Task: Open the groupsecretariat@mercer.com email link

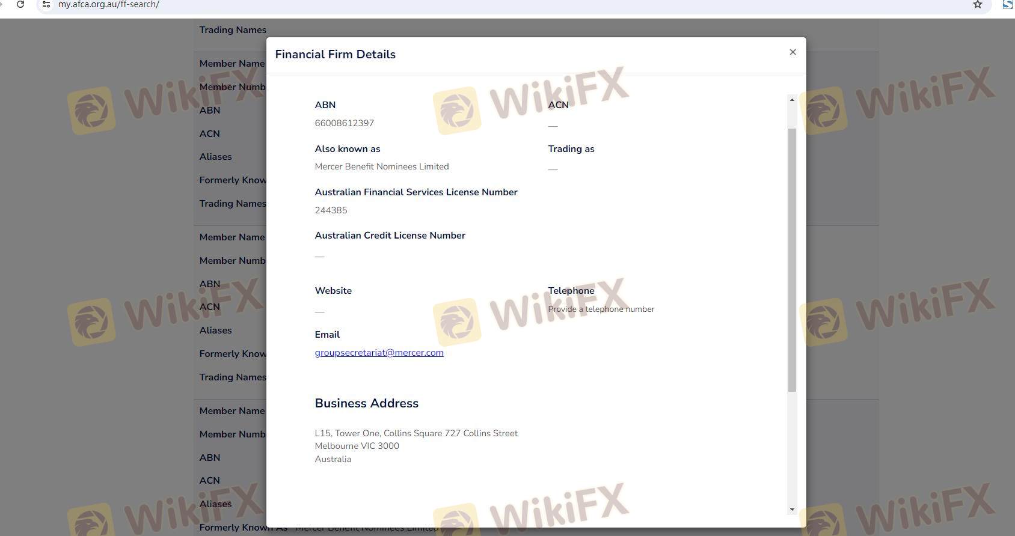Action: click(379, 353)
